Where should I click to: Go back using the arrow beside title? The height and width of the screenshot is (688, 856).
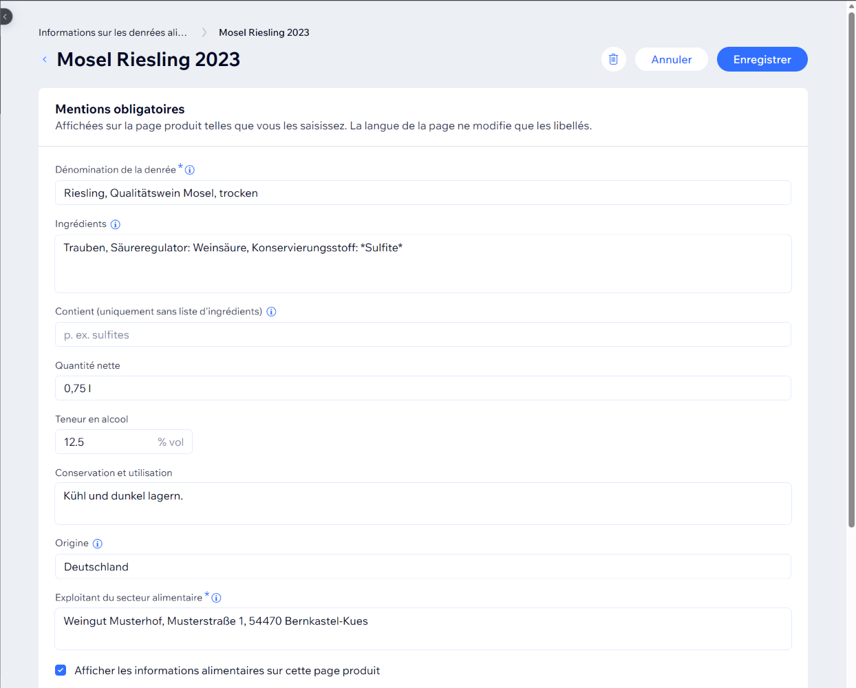45,60
